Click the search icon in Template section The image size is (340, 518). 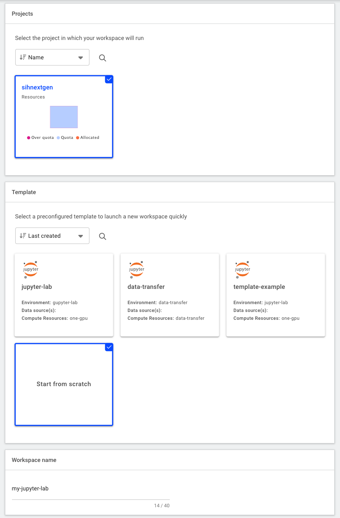[102, 236]
